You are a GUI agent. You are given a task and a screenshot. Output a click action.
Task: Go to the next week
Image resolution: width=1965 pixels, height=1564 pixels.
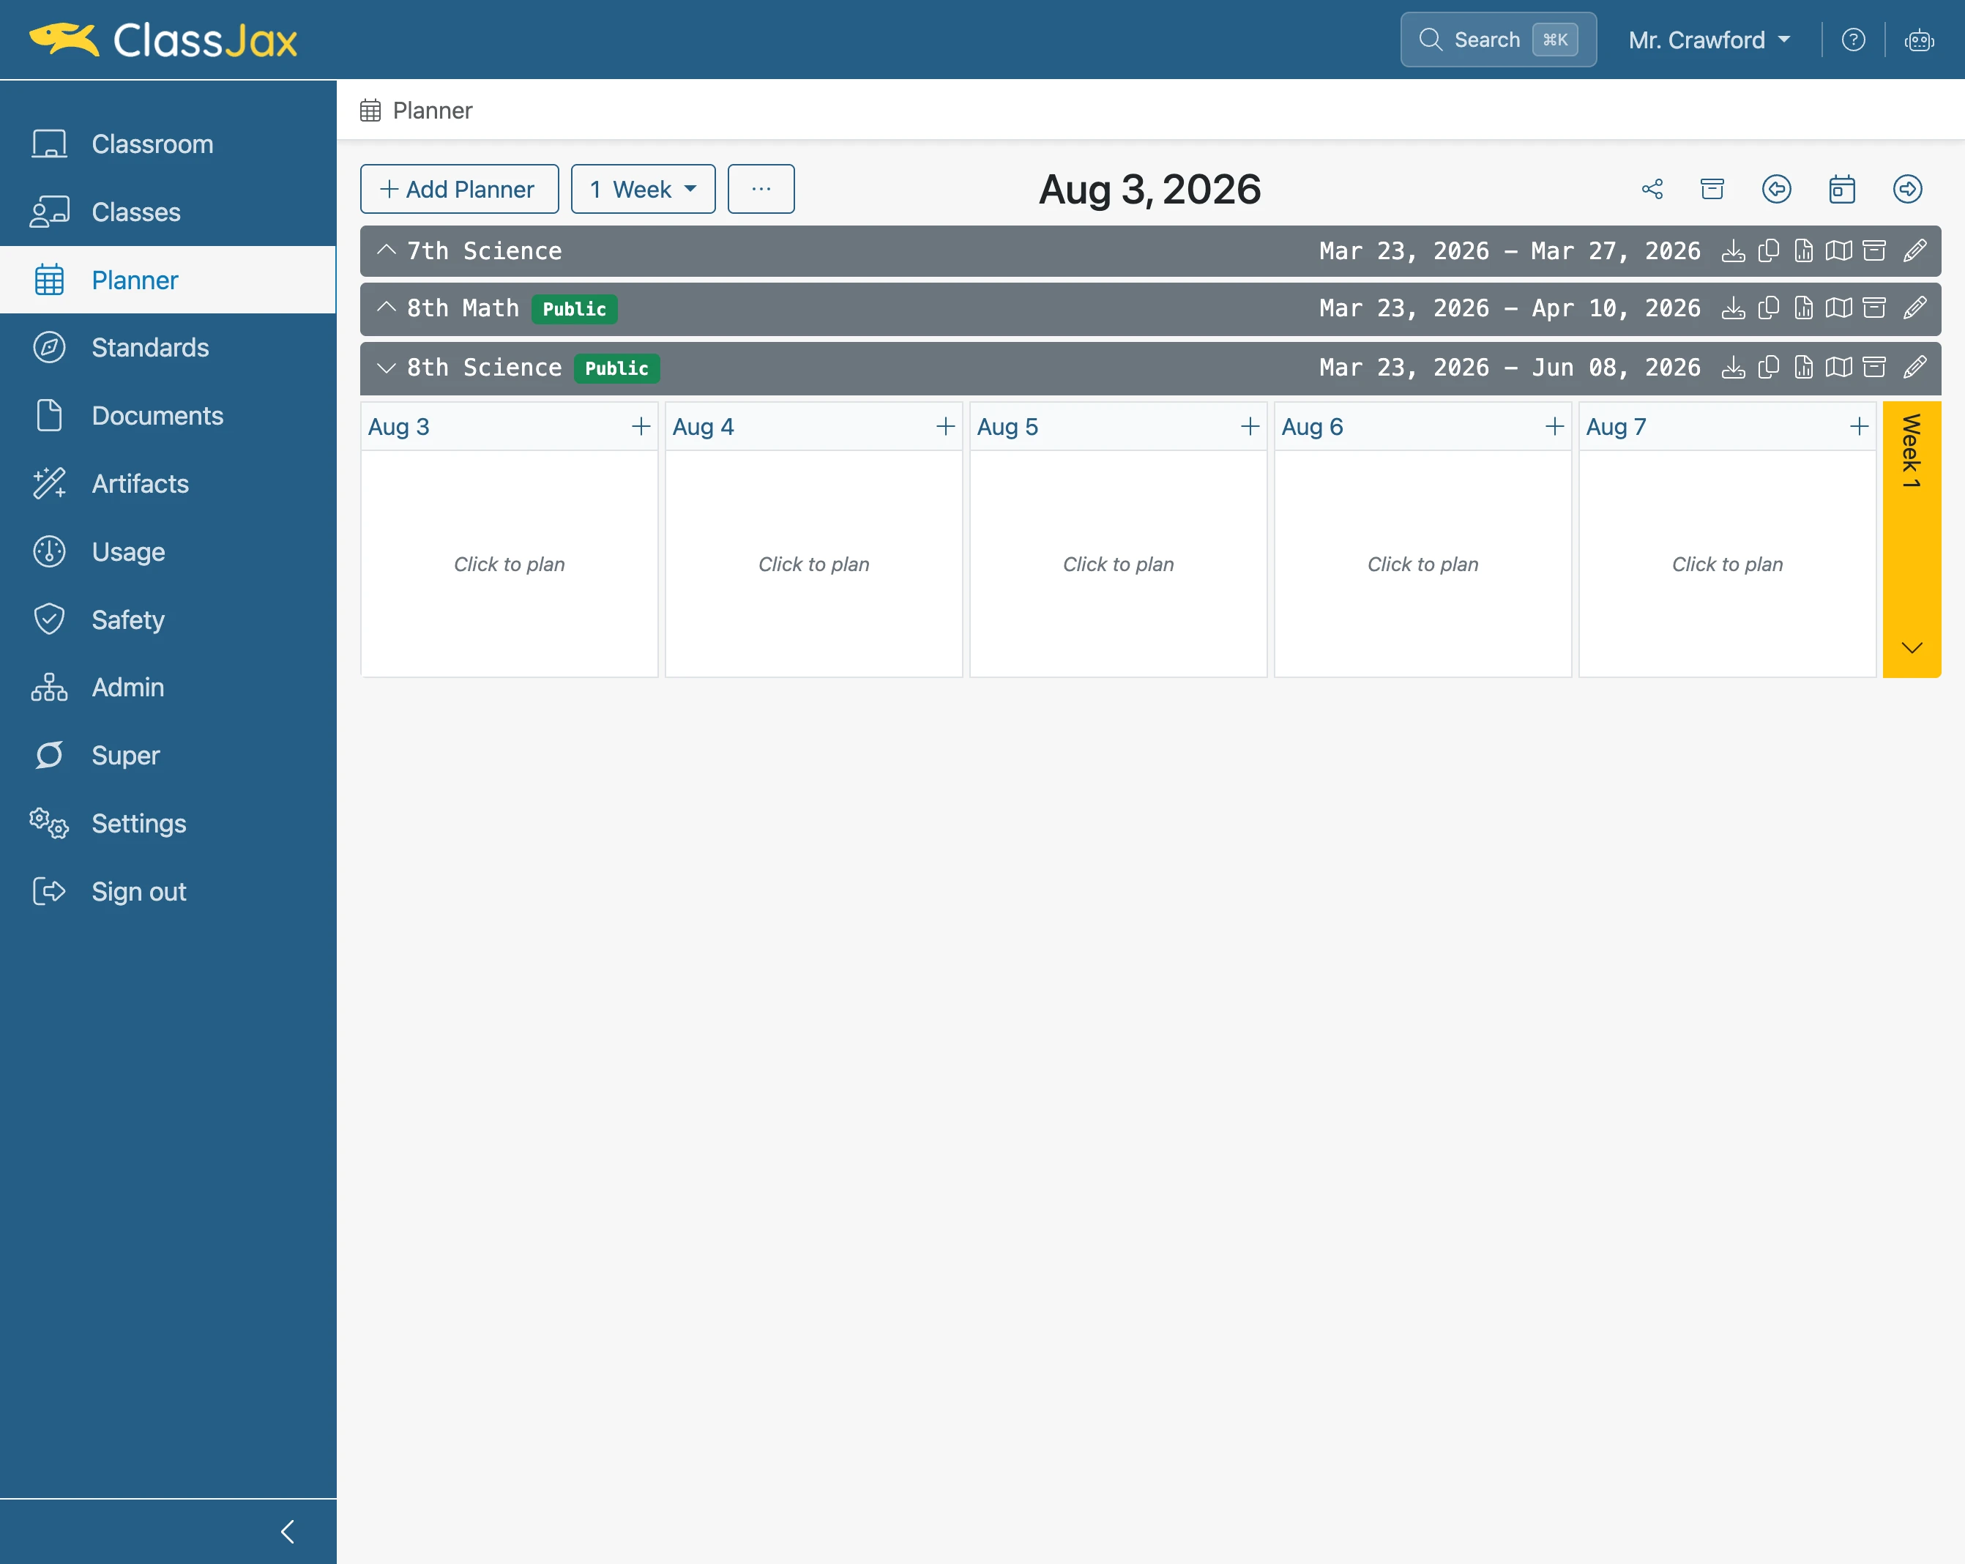1908,189
